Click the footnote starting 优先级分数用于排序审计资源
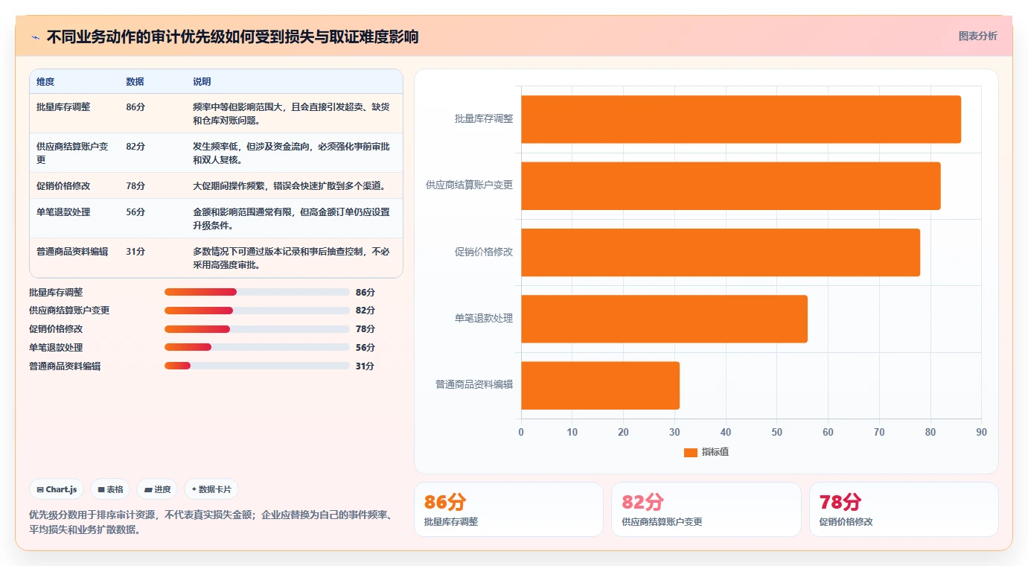The width and height of the screenshot is (1028, 566). (x=211, y=522)
